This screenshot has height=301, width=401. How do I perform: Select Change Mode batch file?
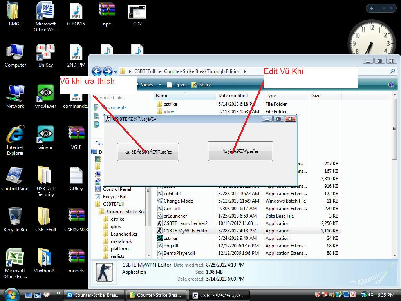tap(178, 201)
